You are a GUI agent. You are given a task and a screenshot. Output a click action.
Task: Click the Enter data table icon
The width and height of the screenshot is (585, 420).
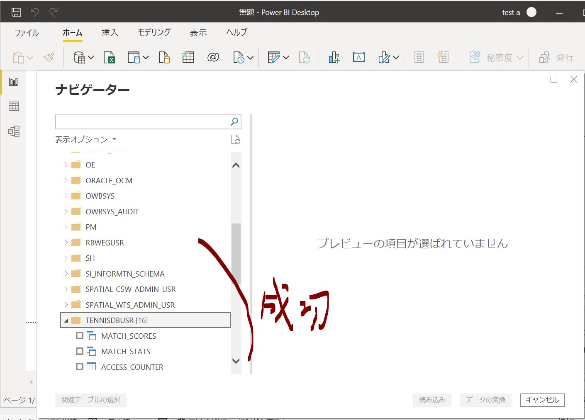(188, 57)
